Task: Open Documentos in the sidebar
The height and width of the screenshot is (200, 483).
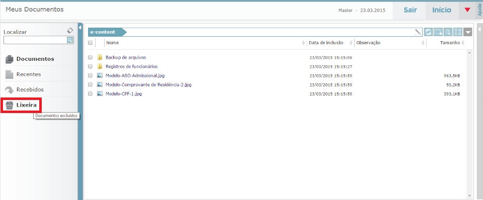Action: [35, 59]
